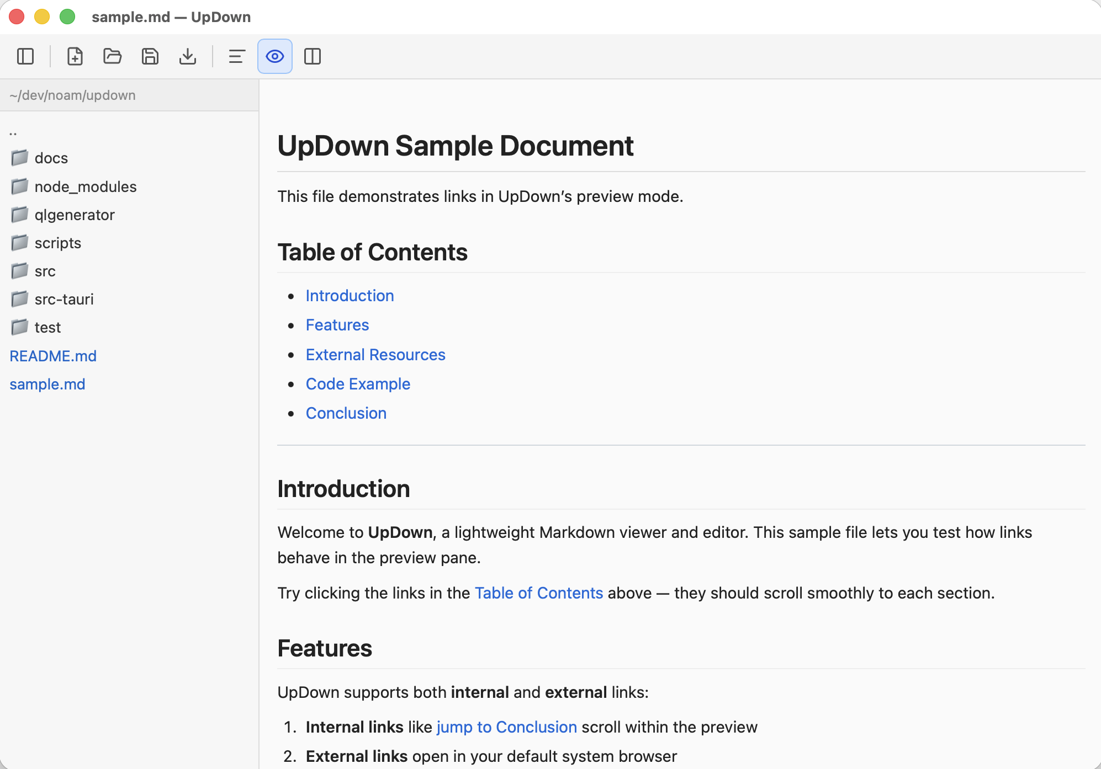Open README.md in the sidebar
The width and height of the screenshot is (1101, 769).
(x=53, y=356)
